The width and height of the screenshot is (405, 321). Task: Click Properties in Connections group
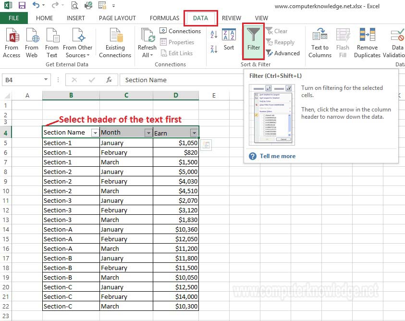click(x=177, y=42)
